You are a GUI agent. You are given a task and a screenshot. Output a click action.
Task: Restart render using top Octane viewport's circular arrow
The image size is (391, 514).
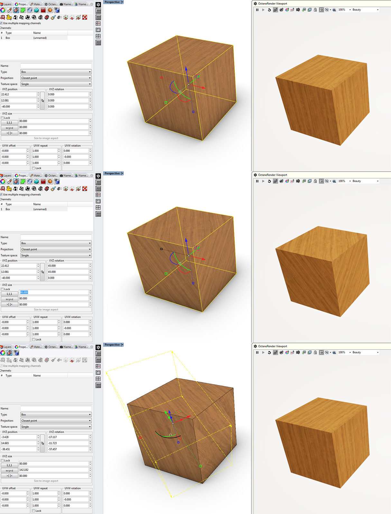269,10
